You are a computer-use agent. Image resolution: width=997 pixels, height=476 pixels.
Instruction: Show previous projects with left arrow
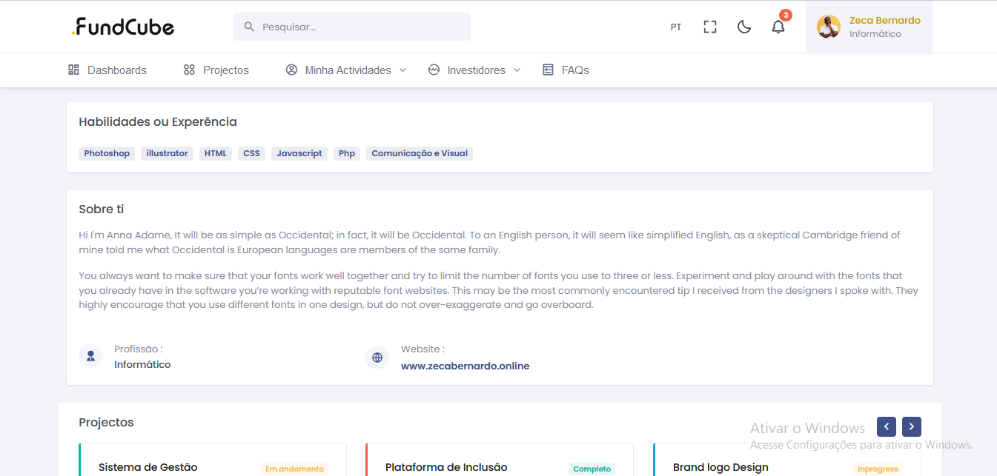coord(886,427)
